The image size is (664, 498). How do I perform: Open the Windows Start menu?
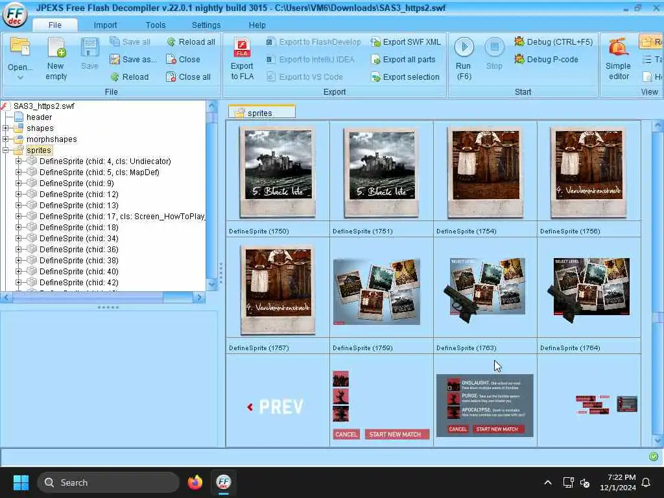(21, 482)
